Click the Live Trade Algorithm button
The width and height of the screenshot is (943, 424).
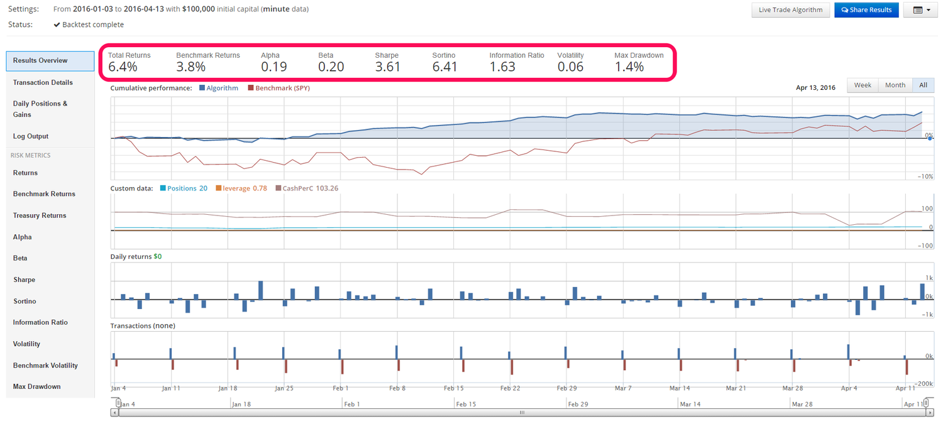click(x=790, y=10)
